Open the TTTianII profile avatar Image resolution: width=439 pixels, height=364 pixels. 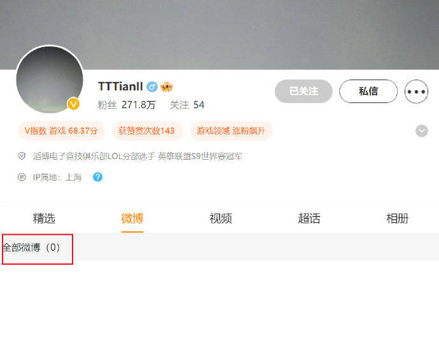[50, 80]
